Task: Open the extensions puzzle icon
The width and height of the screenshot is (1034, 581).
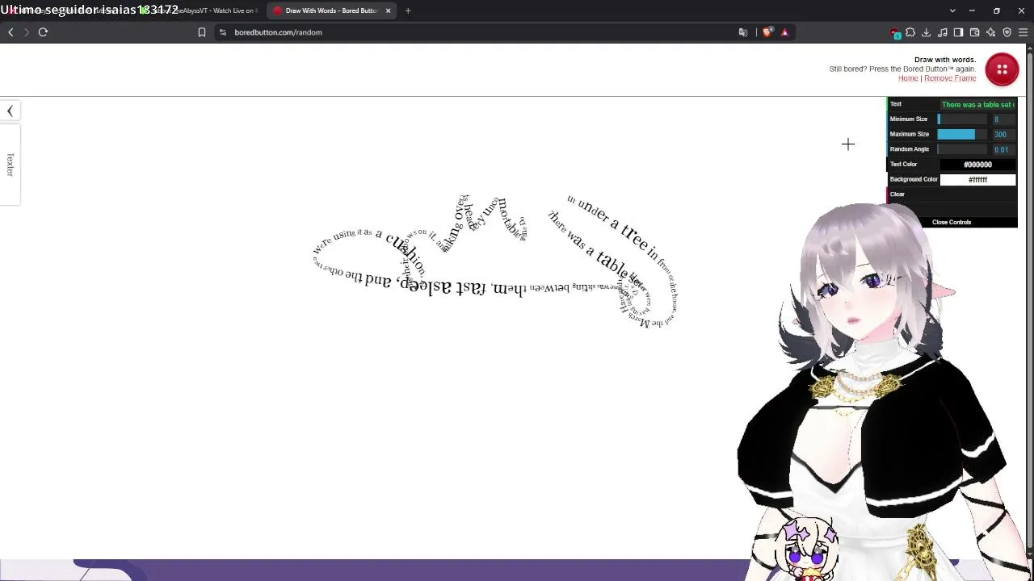Action: 910,32
